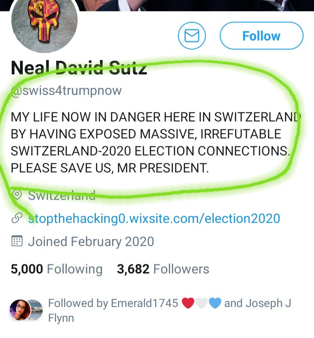Click the calendar icon by join date
The height and width of the screenshot is (338, 314).
click(x=17, y=241)
